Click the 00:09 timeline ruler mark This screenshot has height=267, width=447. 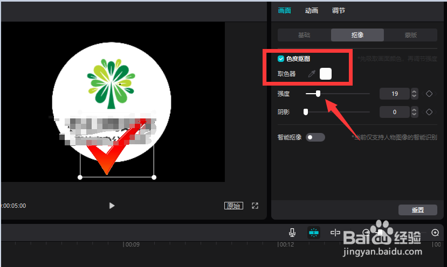coord(132,244)
